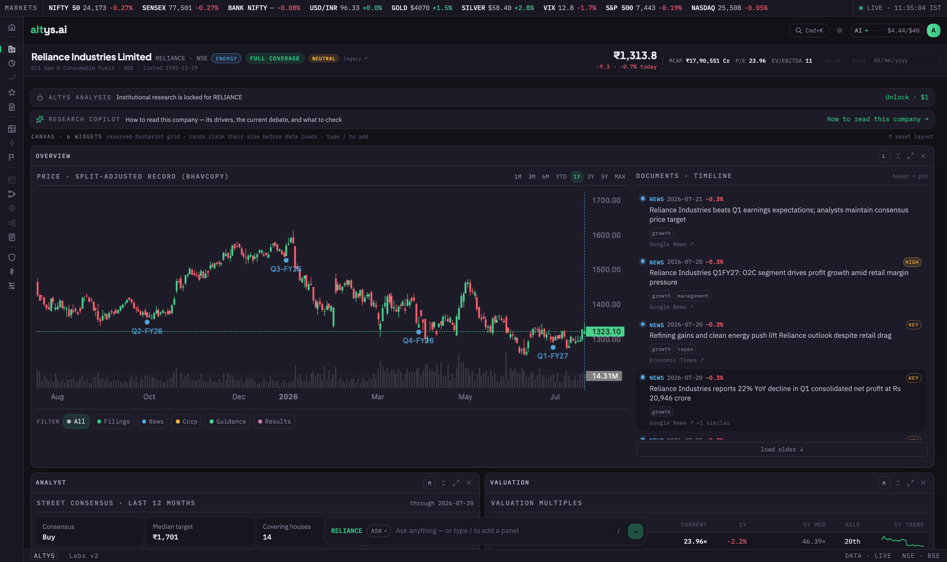
Task: Submit the ask query with the arrow button
Action: click(635, 531)
